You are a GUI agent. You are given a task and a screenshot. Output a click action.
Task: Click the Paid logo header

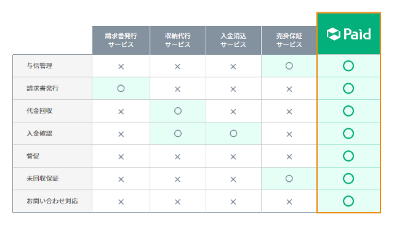click(x=348, y=34)
